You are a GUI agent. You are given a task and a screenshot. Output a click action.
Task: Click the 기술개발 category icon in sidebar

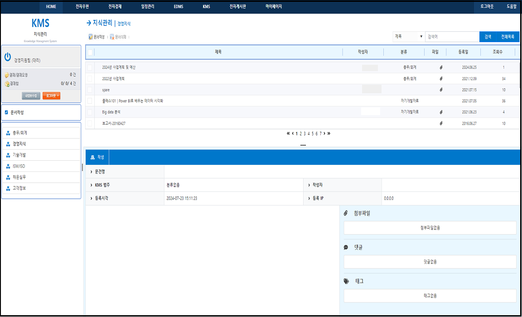click(8, 155)
